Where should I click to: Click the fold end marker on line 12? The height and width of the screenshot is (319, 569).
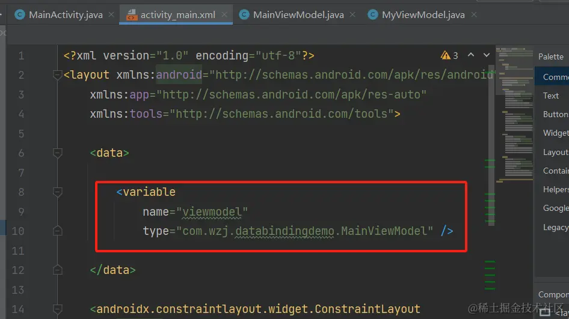click(x=57, y=270)
